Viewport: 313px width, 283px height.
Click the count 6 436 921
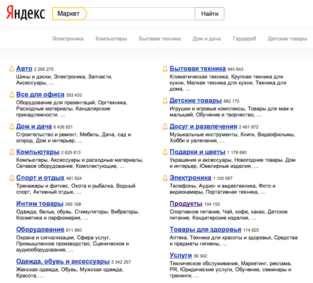click(63, 127)
